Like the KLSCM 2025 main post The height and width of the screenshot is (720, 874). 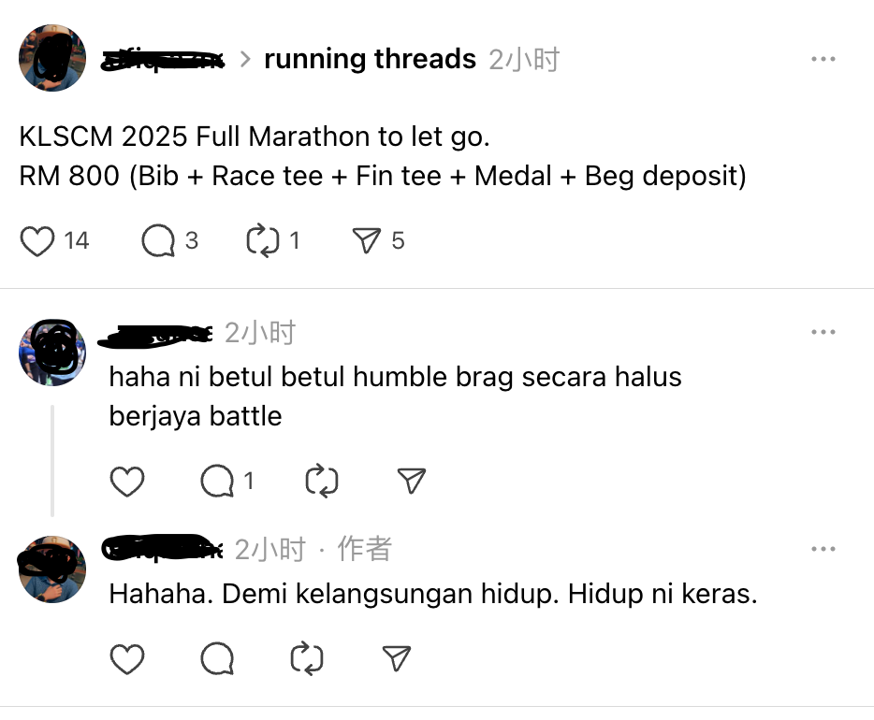pyautogui.click(x=37, y=241)
